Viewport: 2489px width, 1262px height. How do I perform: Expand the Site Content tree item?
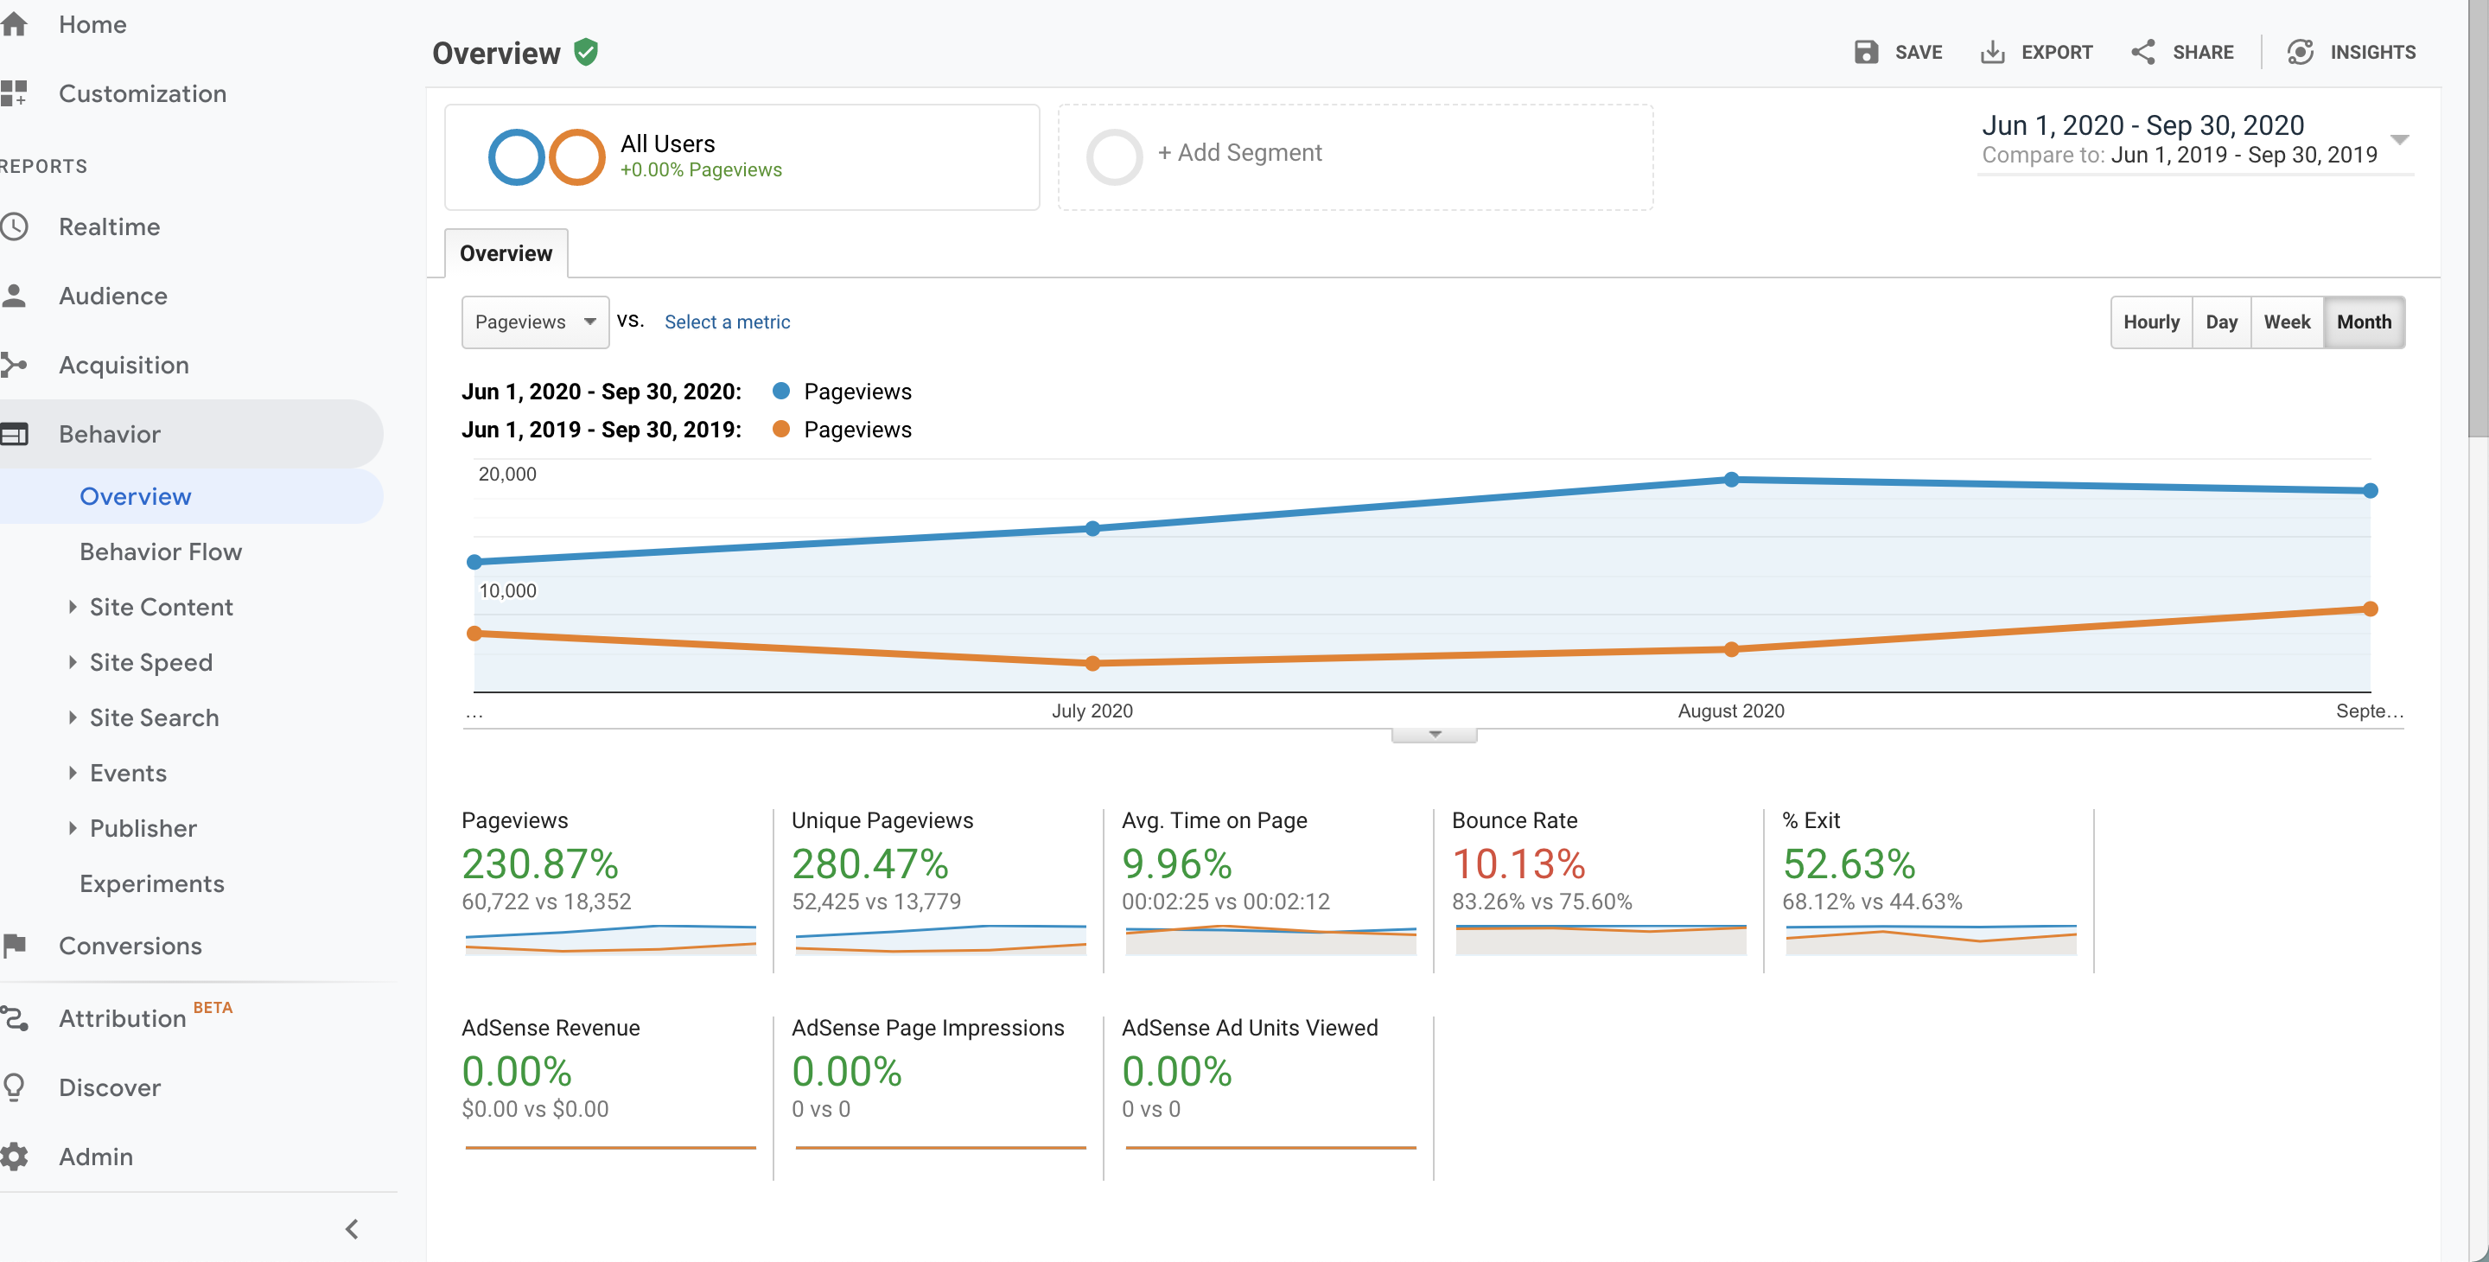coord(73,607)
